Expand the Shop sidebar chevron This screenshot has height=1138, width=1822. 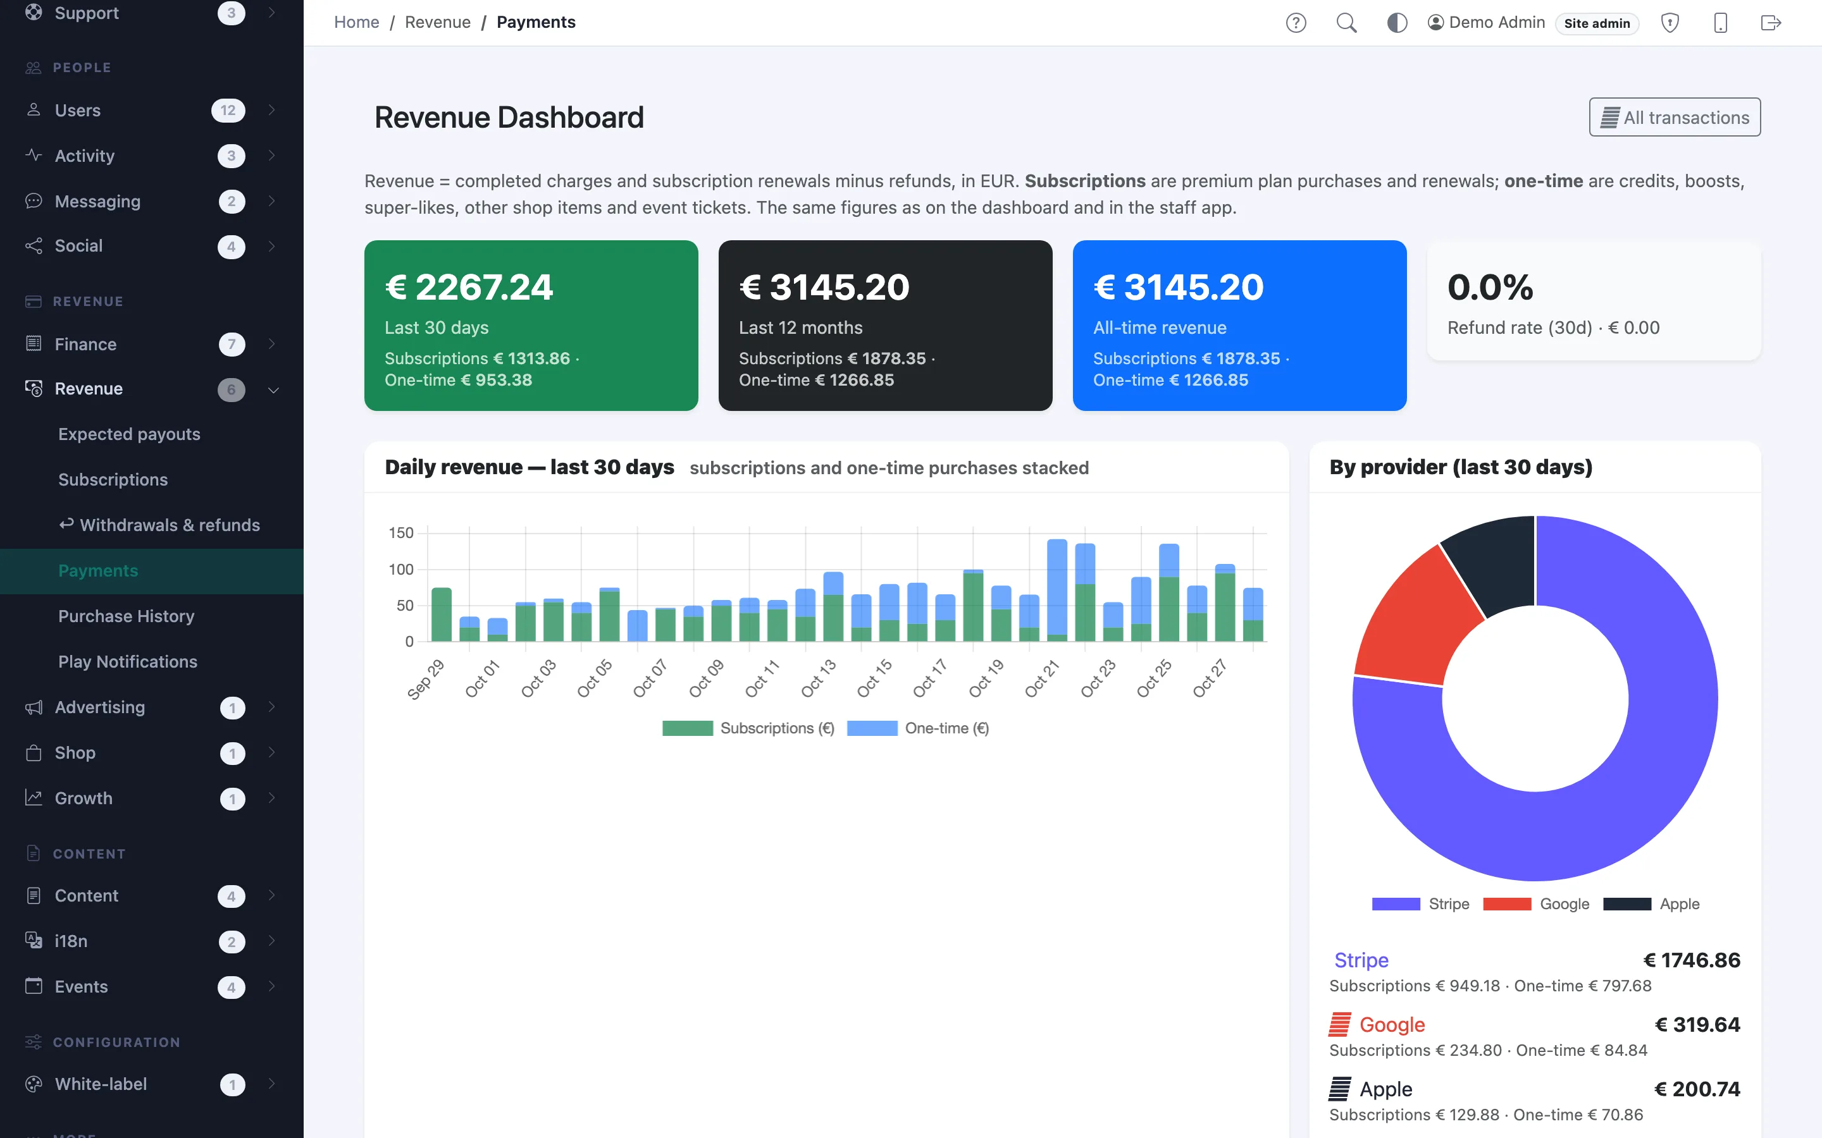(x=272, y=752)
